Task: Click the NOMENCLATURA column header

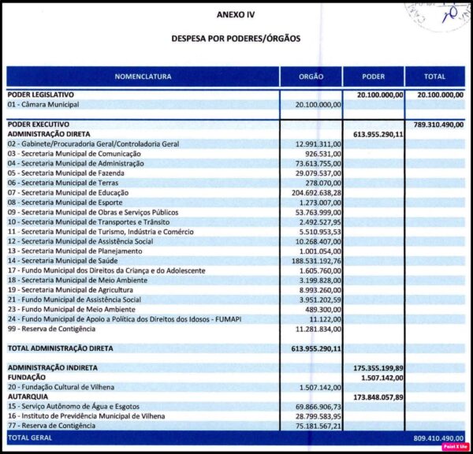Action: tap(143, 77)
